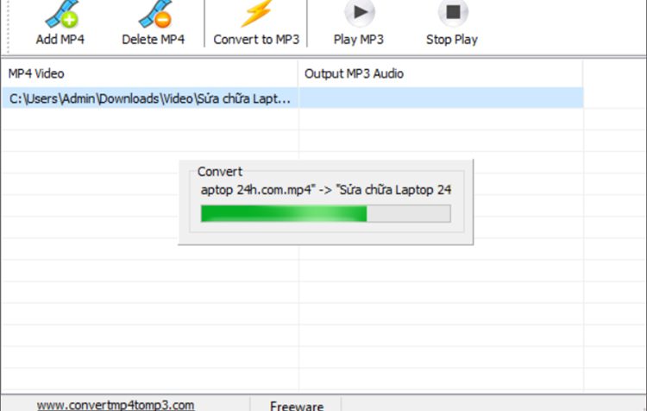Click the green conversion progress bar
Viewport: 647px width, 411px height.
(x=325, y=214)
